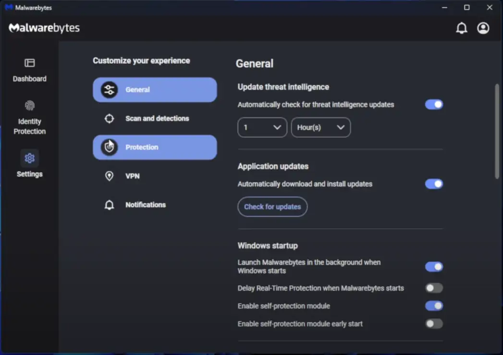Switch to the Protection settings tab
Viewport: 503px width, 355px height.
click(x=155, y=147)
